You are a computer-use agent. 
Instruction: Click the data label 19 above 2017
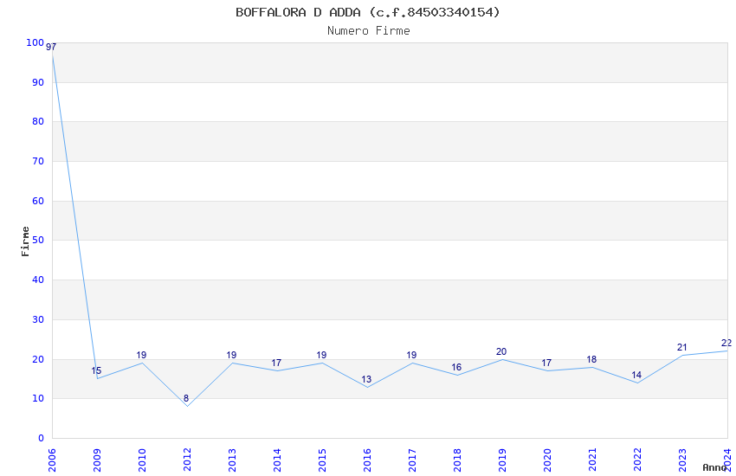pos(411,355)
